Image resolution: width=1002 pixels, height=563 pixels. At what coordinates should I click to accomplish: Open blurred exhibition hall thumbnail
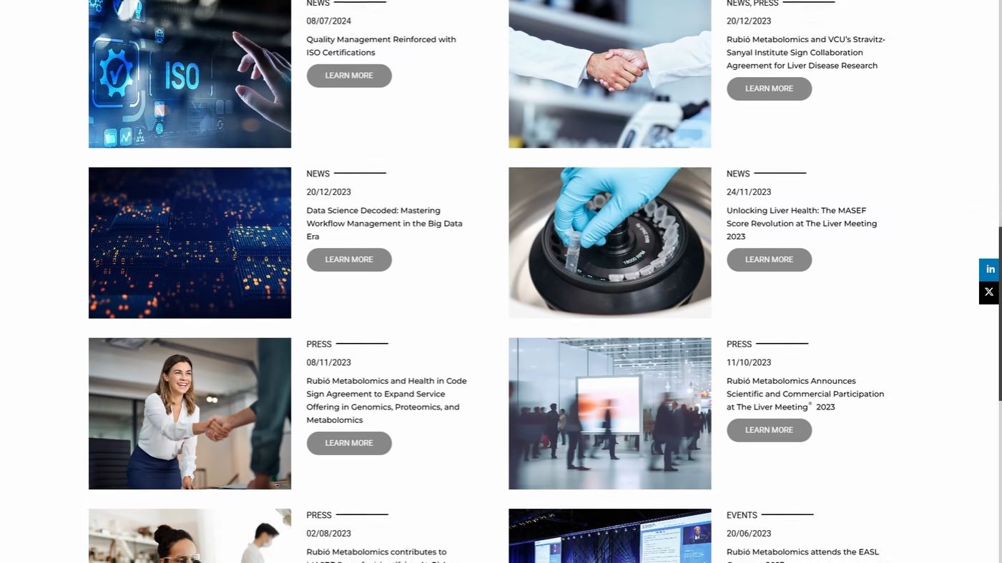pyautogui.click(x=610, y=414)
